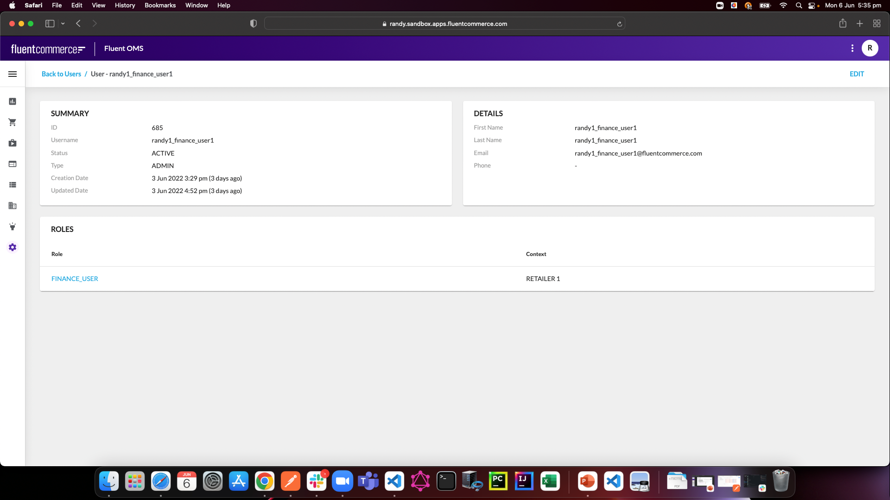This screenshot has width=890, height=500.
Task: Click the lightbulb insights sidebar icon
Action: pyautogui.click(x=13, y=226)
